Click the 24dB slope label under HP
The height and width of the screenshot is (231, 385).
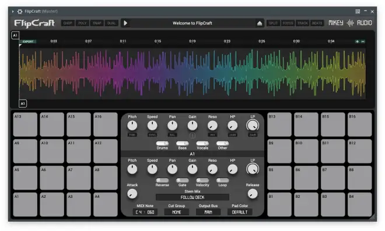[x=233, y=135]
